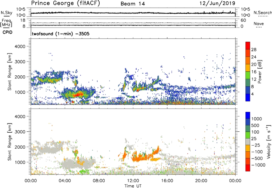Click "4000" on the power panel range axis
Viewport: 272px width, 188px height.
(20, 46)
